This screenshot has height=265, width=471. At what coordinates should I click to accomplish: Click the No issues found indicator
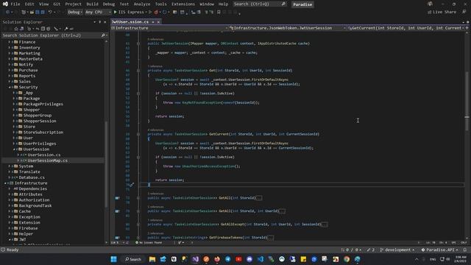pos(149,242)
